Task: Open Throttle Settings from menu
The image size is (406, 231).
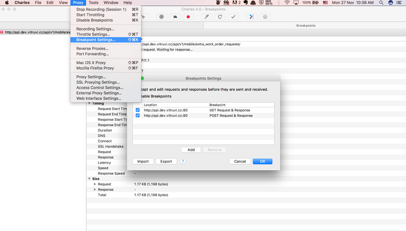Action: pyautogui.click(x=106, y=34)
